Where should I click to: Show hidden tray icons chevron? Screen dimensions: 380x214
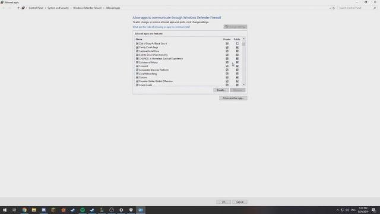click(338, 210)
